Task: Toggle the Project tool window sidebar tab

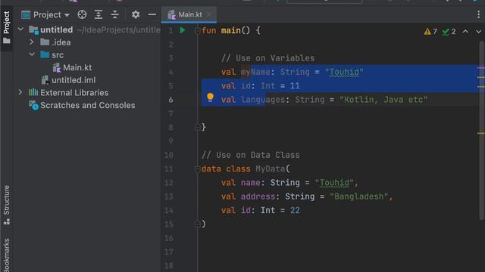Action: coord(7,27)
